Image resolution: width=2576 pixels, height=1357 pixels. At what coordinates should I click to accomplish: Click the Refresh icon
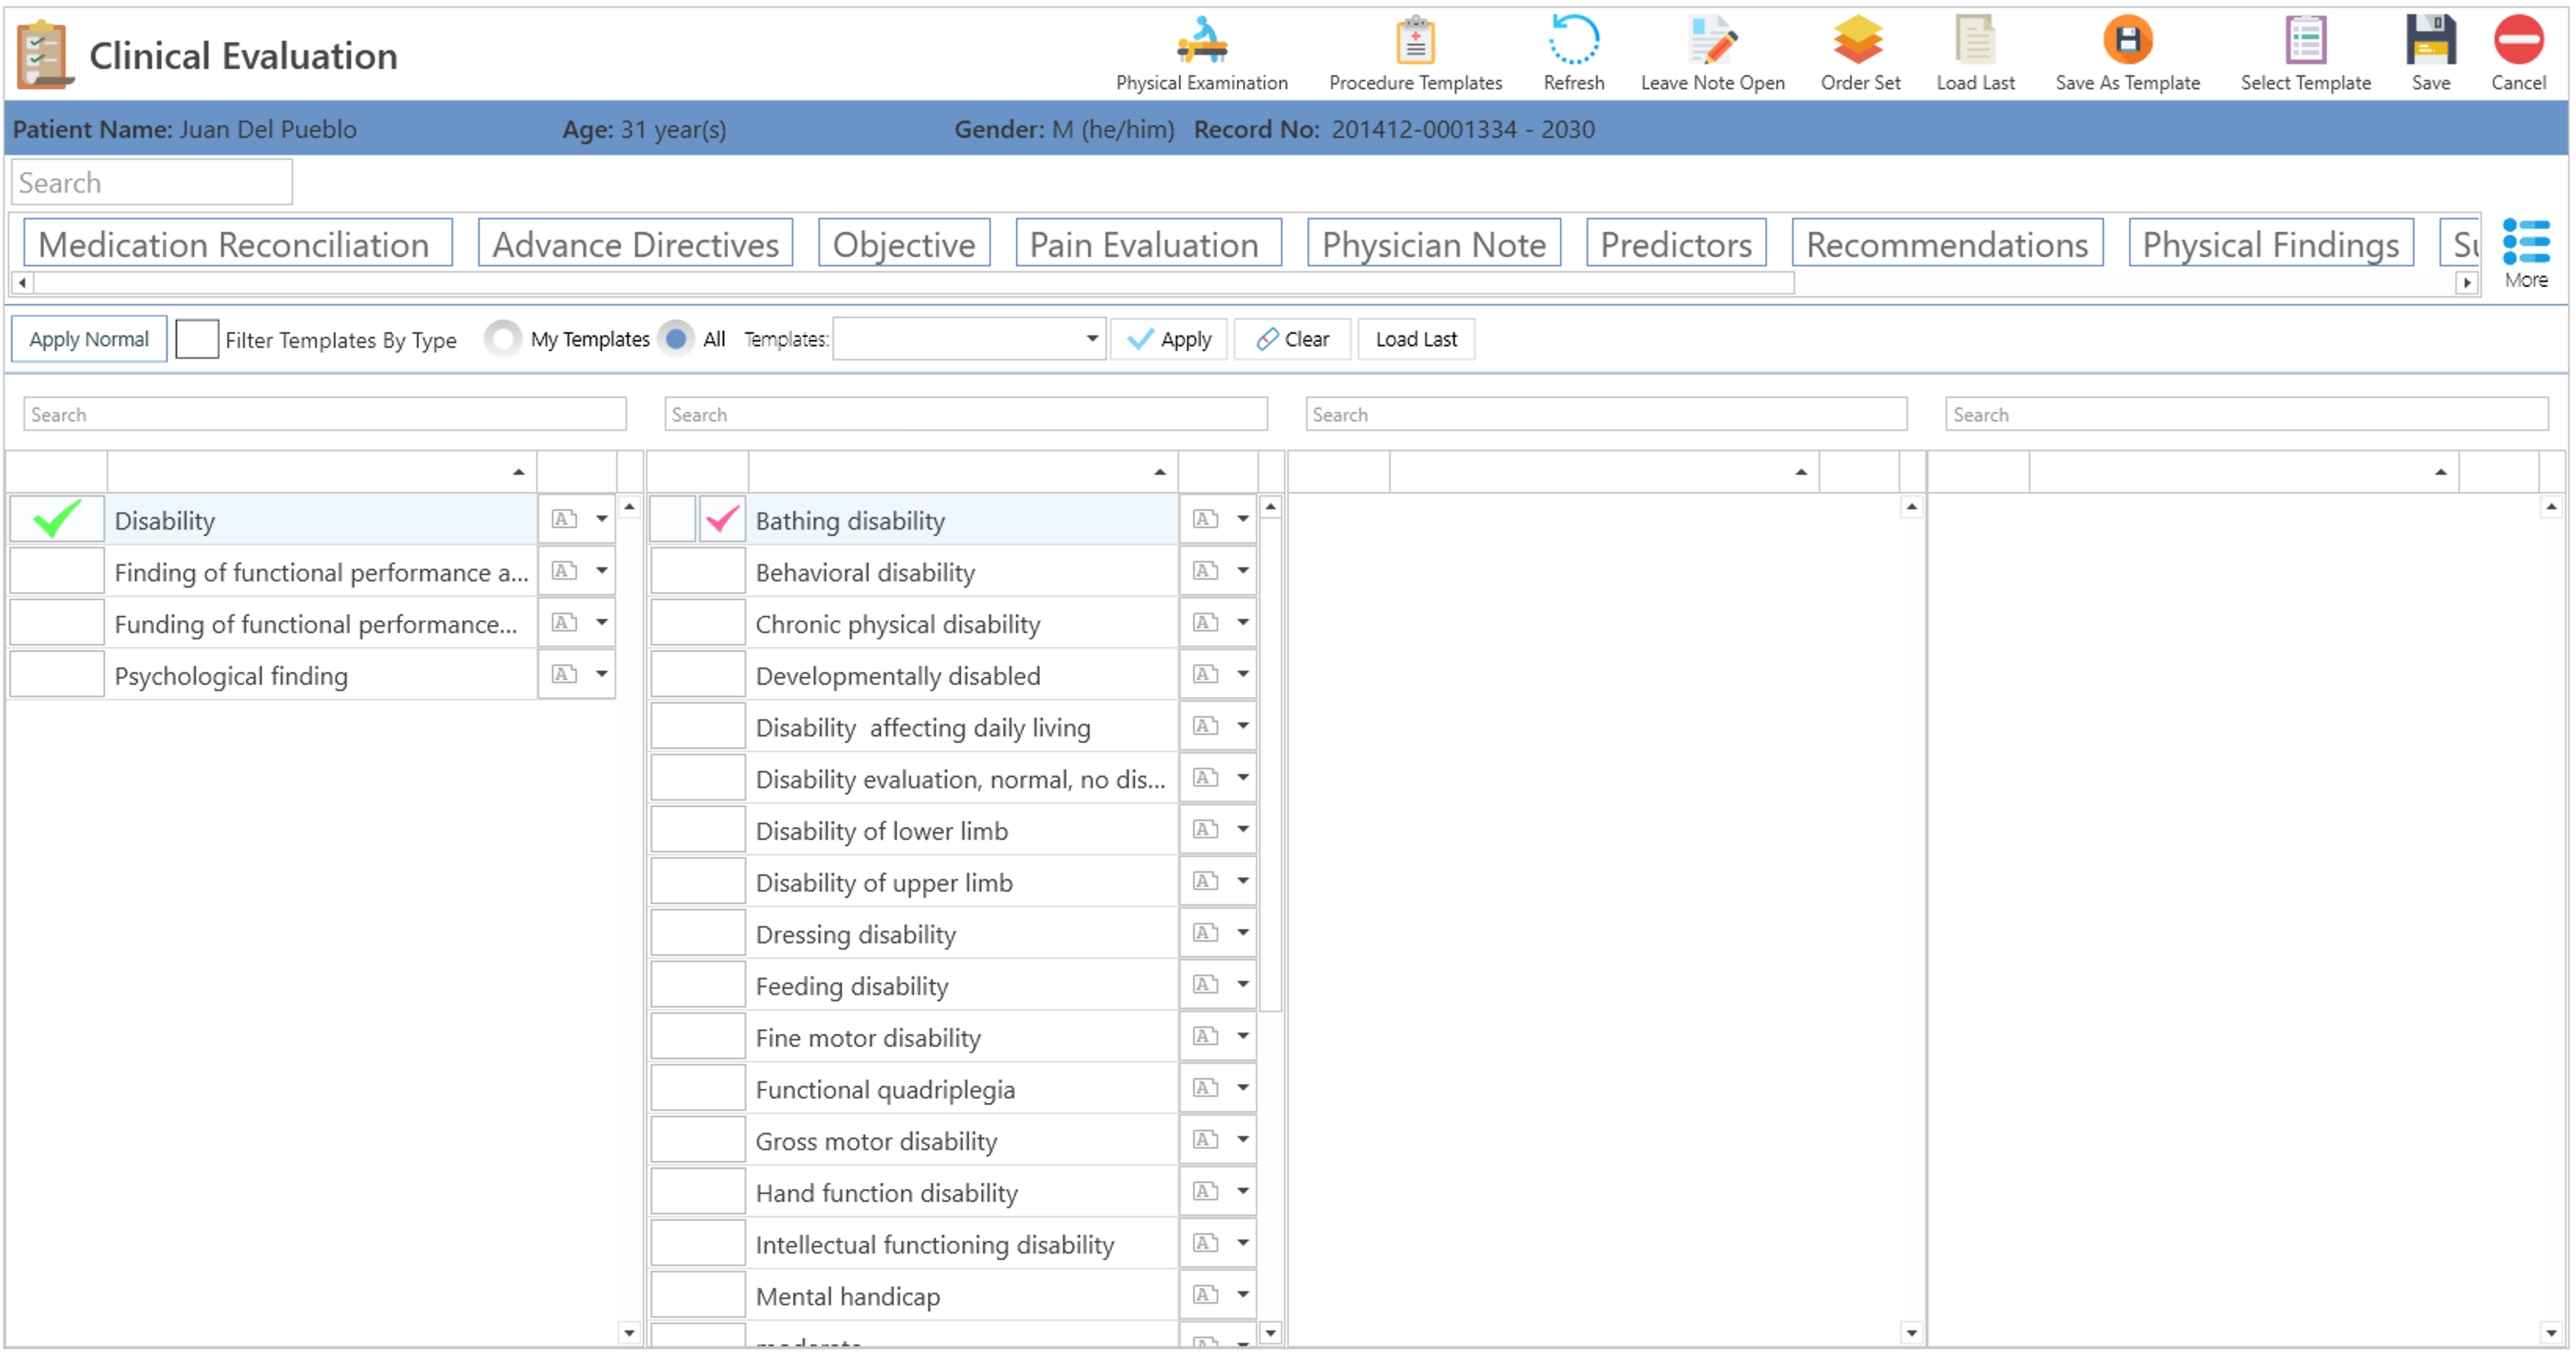[1573, 42]
